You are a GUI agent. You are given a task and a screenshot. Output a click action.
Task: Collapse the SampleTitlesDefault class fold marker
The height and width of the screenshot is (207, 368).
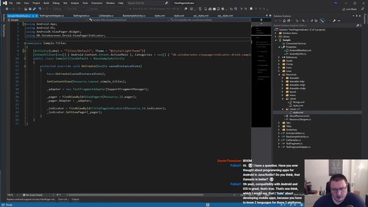point(25,59)
